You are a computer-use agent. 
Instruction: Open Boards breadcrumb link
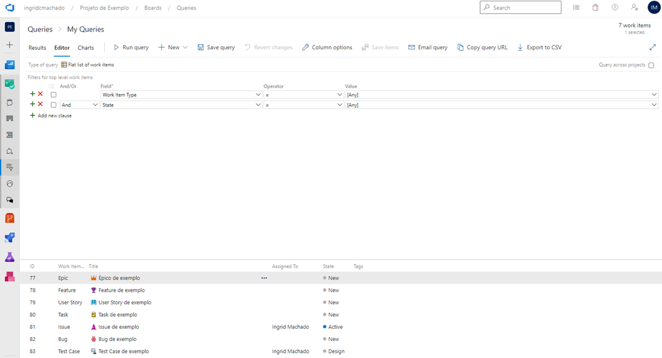[x=153, y=8]
